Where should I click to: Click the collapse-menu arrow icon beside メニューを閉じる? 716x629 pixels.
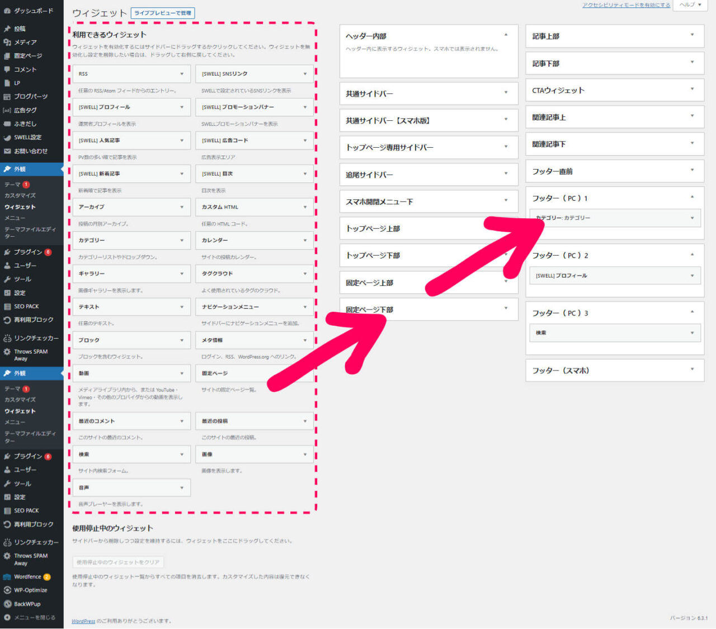[7, 618]
